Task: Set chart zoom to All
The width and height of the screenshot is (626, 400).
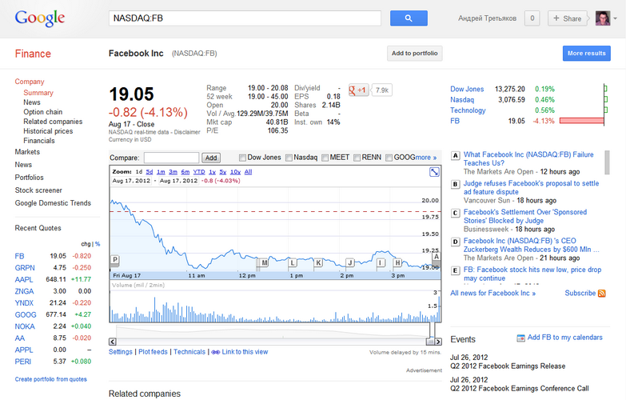Action: (248, 172)
